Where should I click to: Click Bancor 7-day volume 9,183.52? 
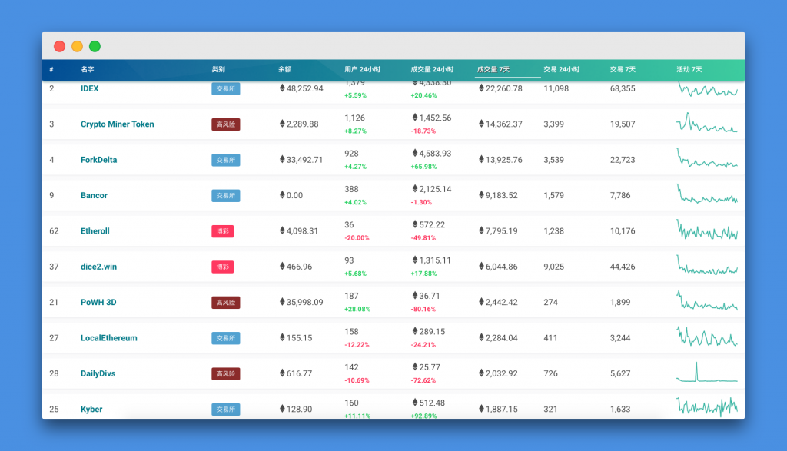click(498, 195)
